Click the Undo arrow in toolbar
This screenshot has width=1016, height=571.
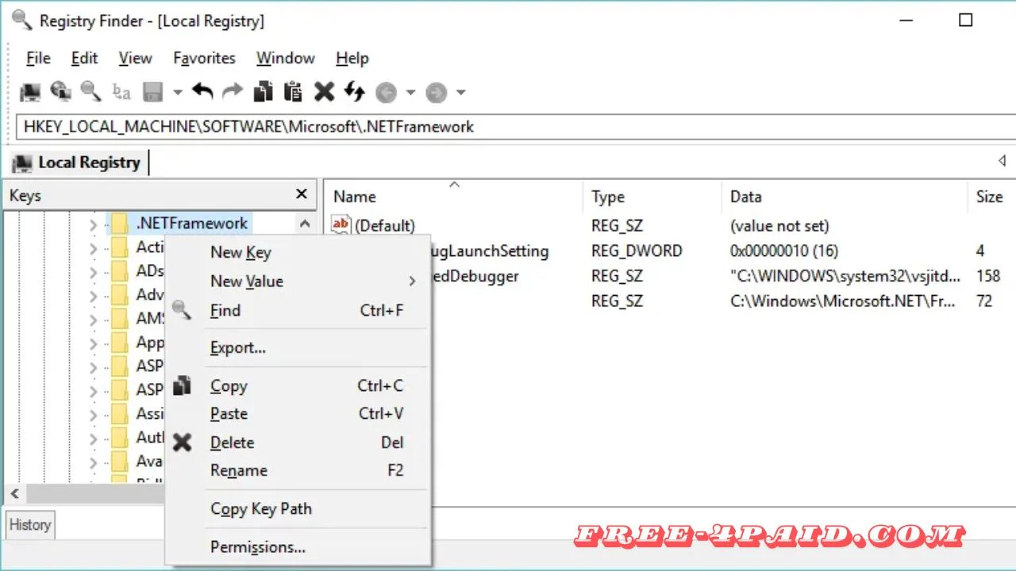click(202, 92)
